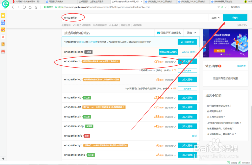Reload the current page

(24, 7)
